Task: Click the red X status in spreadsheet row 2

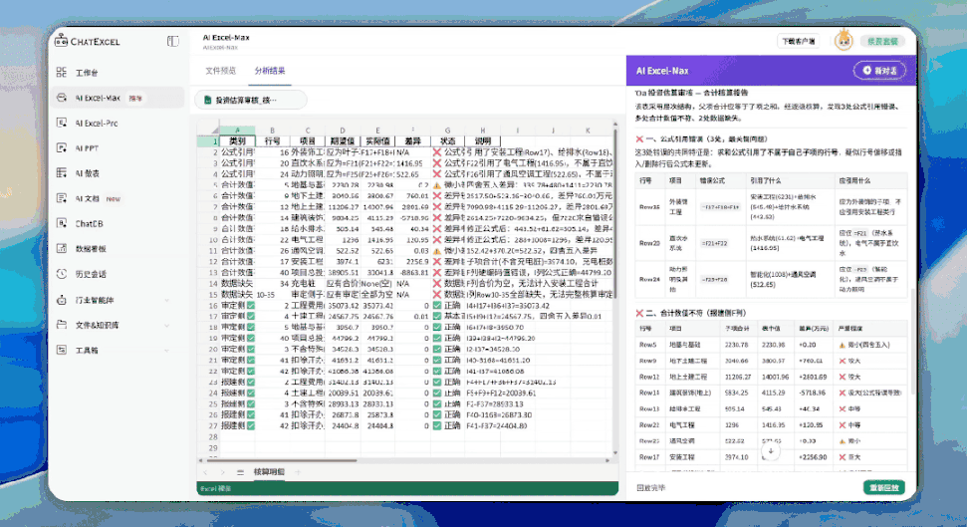Action: click(x=436, y=151)
